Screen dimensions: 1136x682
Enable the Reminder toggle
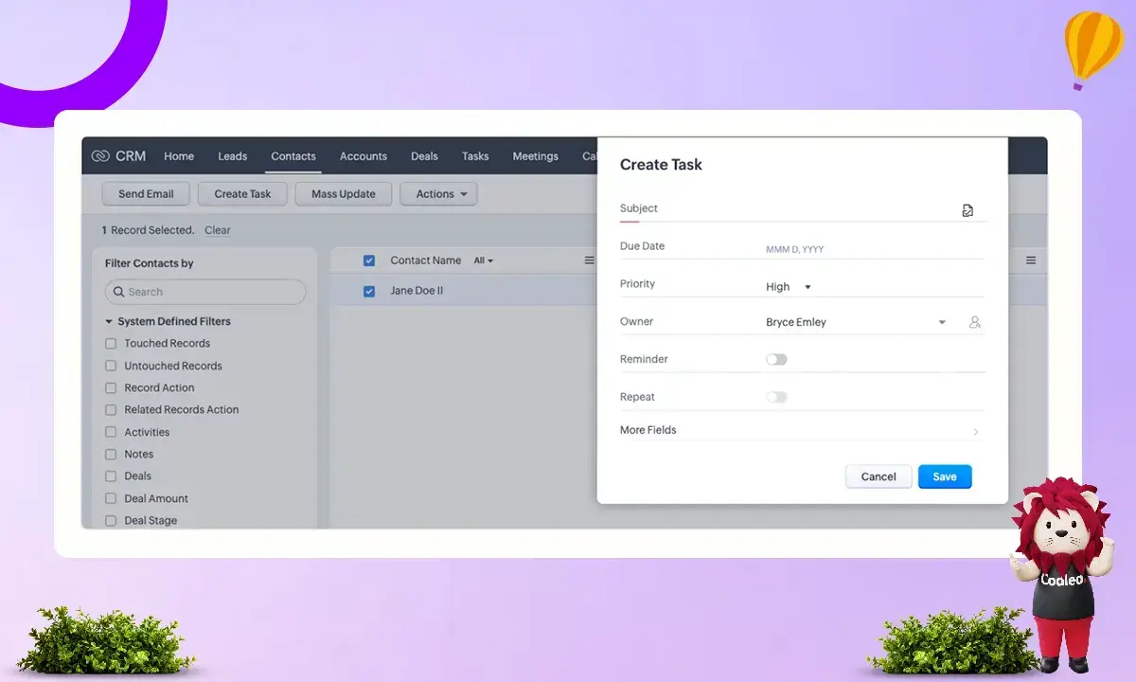tap(776, 360)
